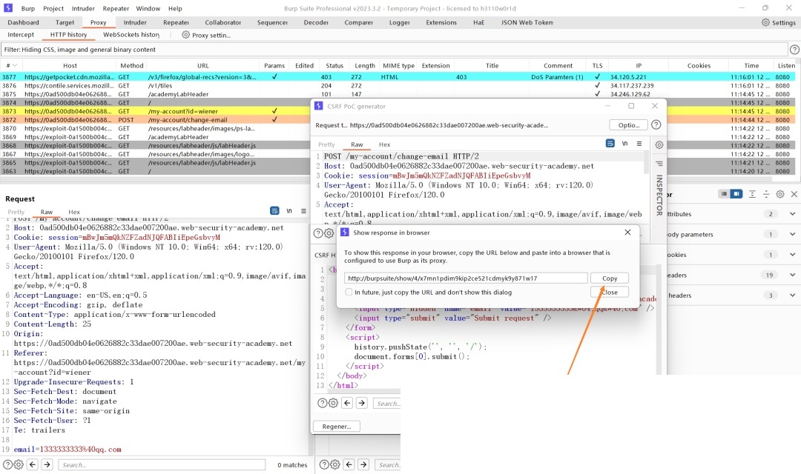Click help icon next to Options in CSRF PoC generator
This screenshot has height=474, width=801.
pos(656,125)
